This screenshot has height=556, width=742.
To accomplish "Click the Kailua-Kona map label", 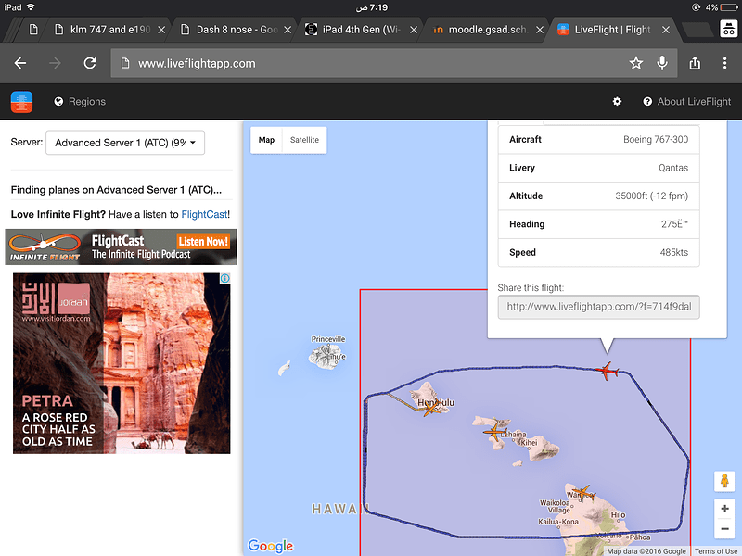I will coord(558,522).
